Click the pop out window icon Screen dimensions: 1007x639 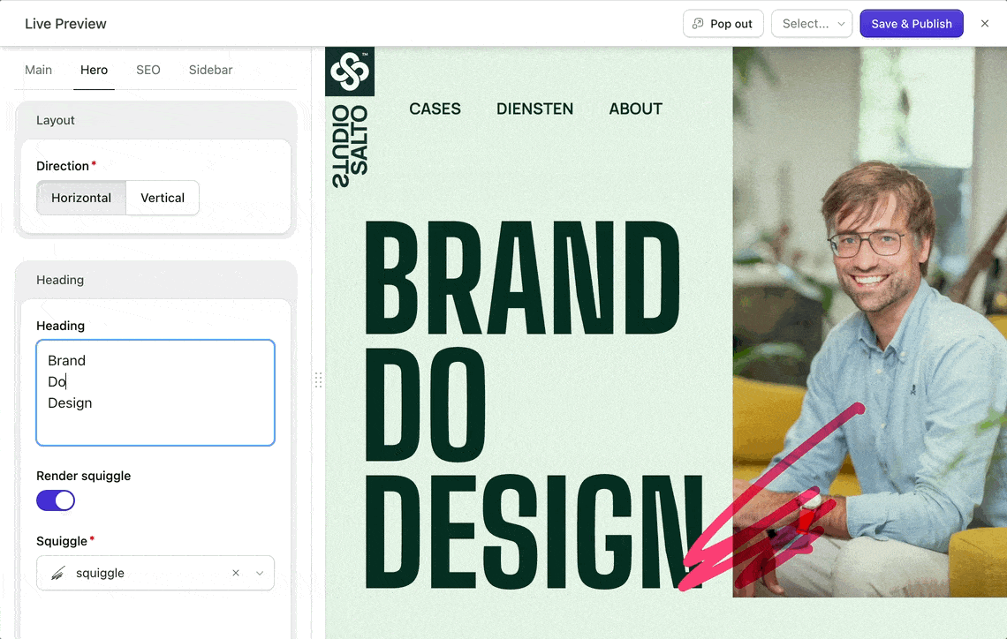[x=698, y=24]
